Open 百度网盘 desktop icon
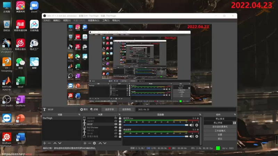Viewport: 278px width, 156px height. pyautogui.click(x=34, y=26)
